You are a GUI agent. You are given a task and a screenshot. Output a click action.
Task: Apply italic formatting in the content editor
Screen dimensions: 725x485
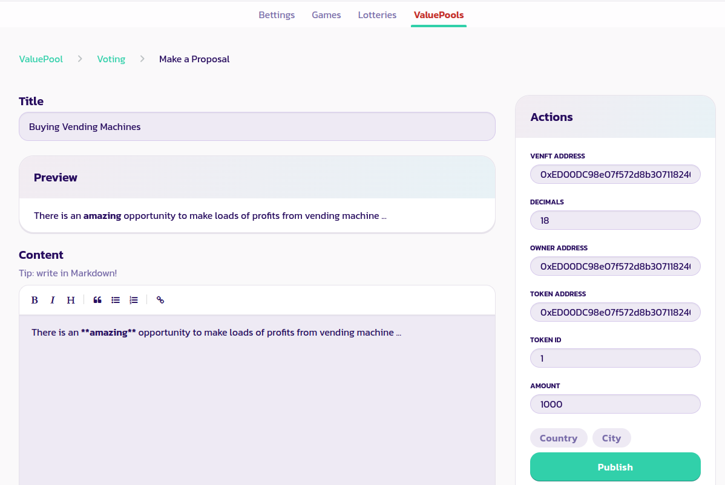tap(53, 300)
